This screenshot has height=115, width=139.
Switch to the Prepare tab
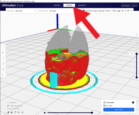pyautogui.click(x=57, y=5)
